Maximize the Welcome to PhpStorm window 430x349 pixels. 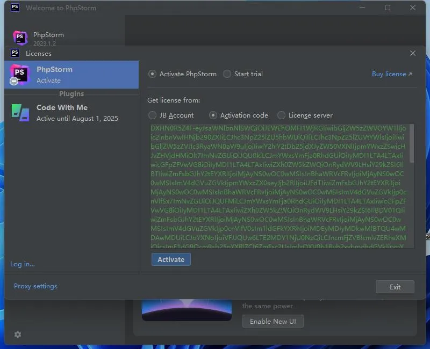388,8
